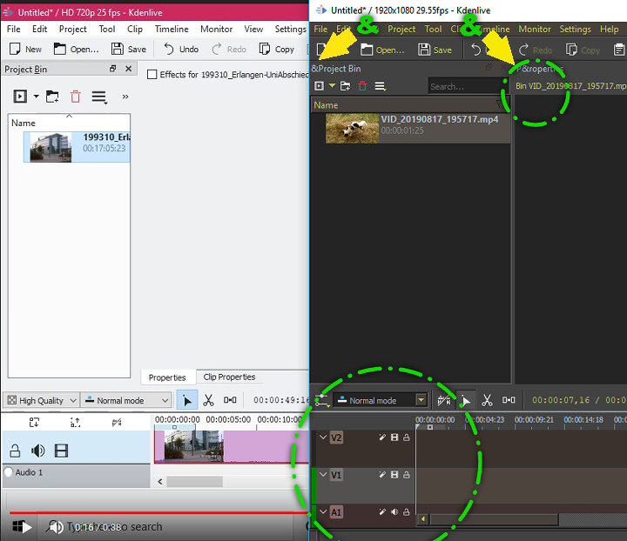The image size is (627, 541).
Task: Mute the left window video track audio
Action: [x=38, y=451]
